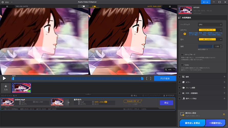
Task: Click the anime.mp4 file name in task
Action: 20,100
